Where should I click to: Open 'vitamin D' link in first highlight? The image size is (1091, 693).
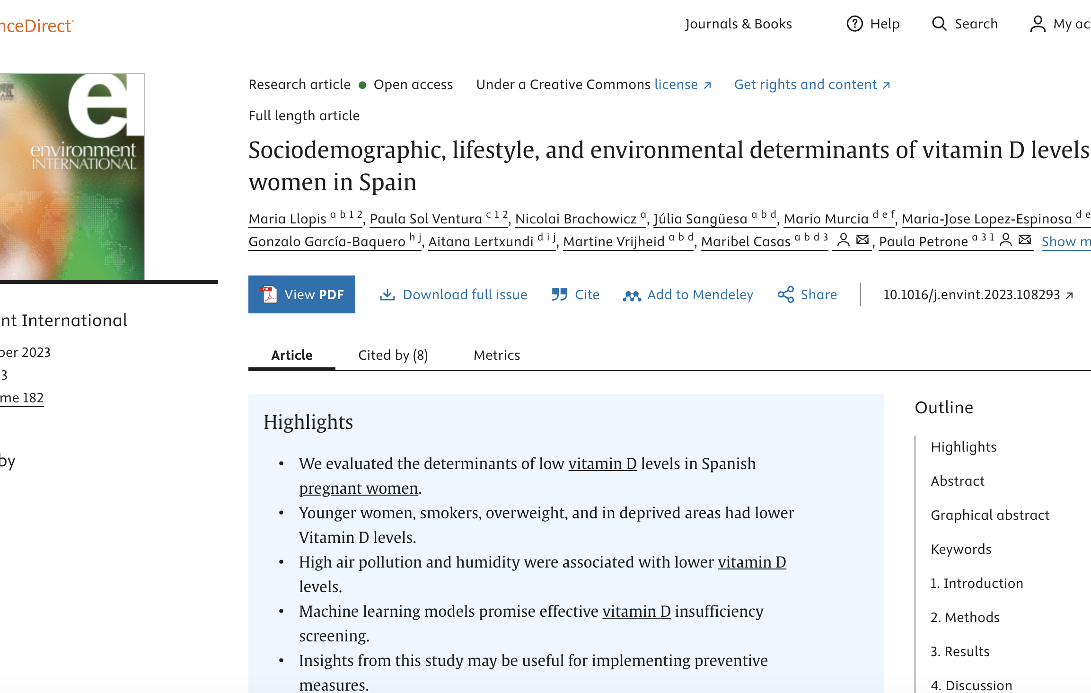pos(603,463)
